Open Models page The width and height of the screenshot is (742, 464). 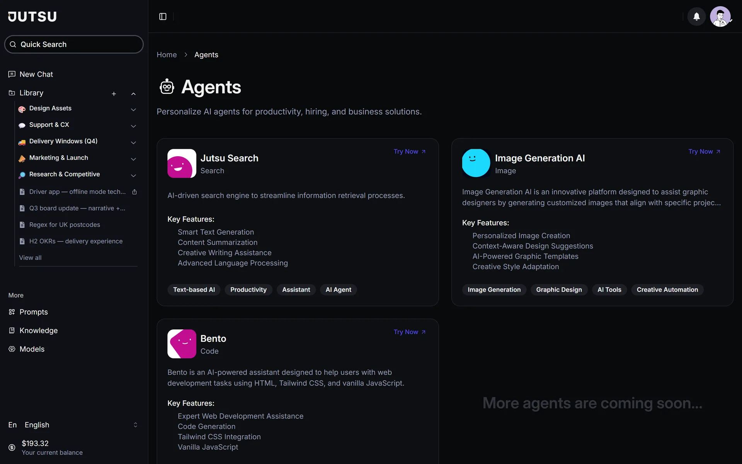[32, 349]
